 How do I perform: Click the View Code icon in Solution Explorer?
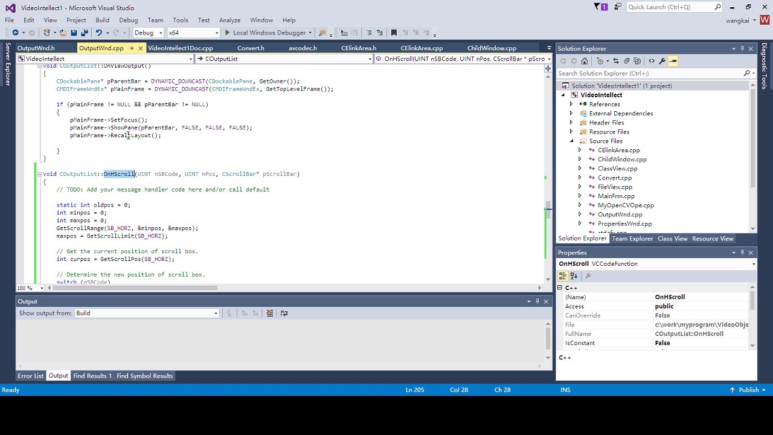[x=652, y=61]
